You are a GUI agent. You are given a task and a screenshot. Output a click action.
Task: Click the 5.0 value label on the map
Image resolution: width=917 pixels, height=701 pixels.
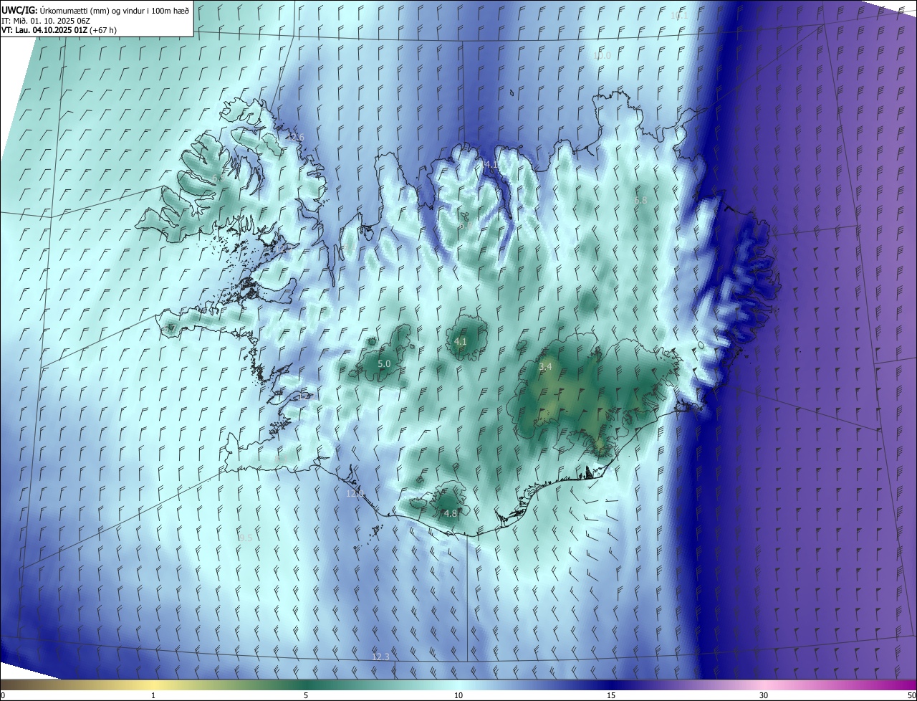384,364
